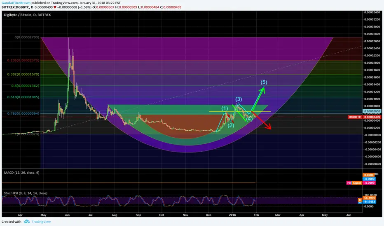Click the orange D badge in Stoch RSI pane
This screenshot has height=226, width=384.
click(x=360, y=200)
